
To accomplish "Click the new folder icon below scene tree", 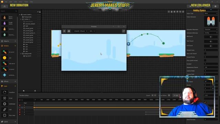I will [24, 91].
